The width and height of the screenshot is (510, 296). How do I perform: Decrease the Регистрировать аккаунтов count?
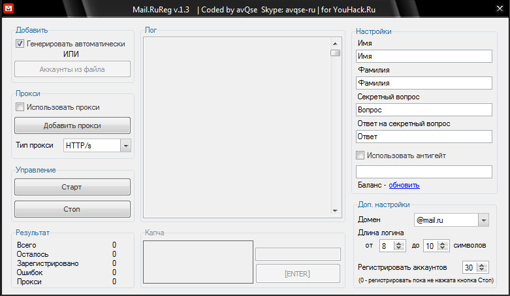click(482, 270)
